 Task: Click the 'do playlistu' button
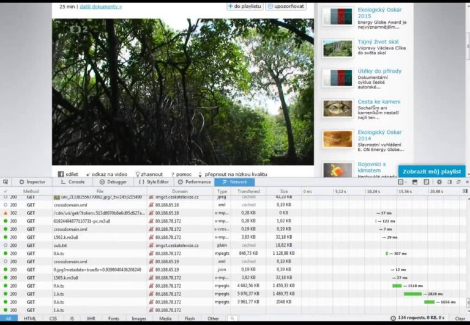[244, 6]
